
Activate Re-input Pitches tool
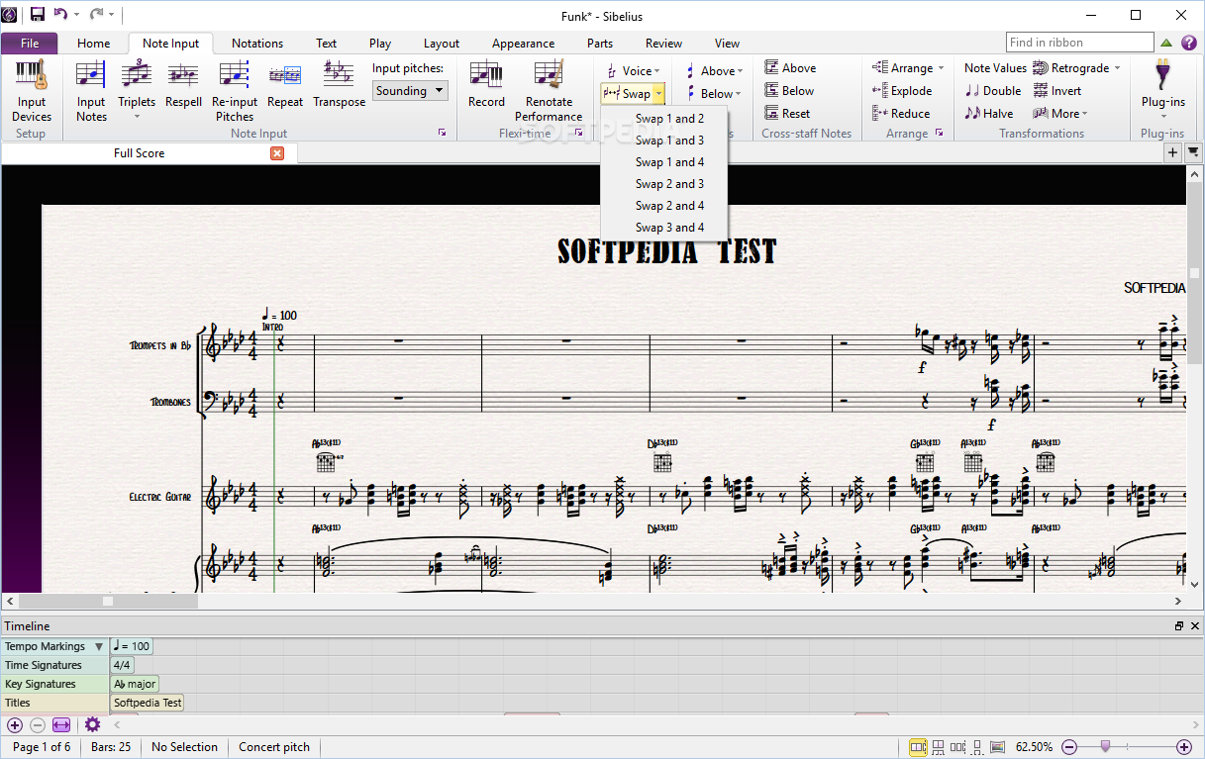click(235, 91)
